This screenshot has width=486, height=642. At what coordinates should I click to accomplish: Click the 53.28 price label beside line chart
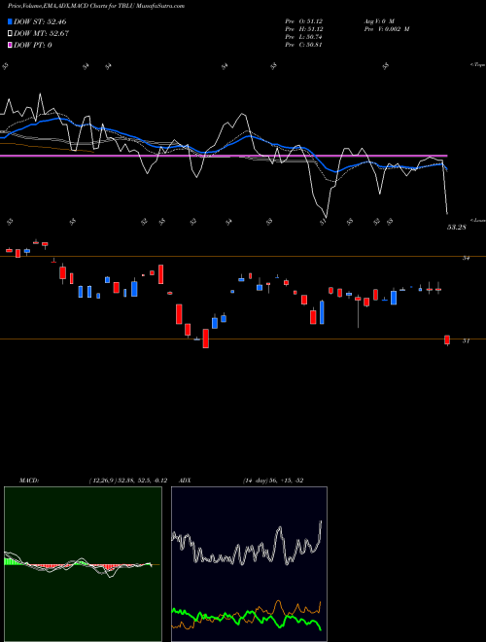pos(457,228)
